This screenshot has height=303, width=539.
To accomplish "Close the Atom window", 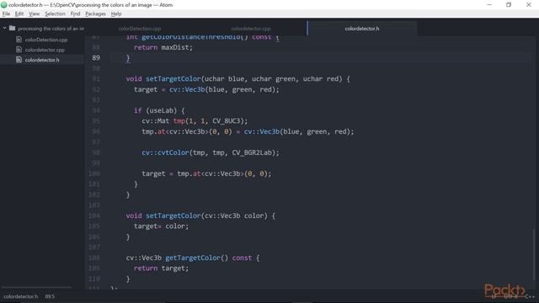I will click(x=529, y=5).
